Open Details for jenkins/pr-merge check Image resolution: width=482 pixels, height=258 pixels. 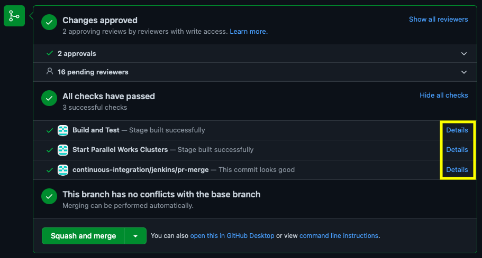pyautogui.click(x=457, y=170)
